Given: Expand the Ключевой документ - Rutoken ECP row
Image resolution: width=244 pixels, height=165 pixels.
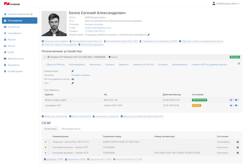Looking at the screenshot, I should coord(45,153).
